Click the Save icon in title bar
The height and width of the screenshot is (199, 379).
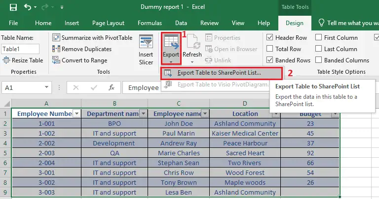click(x=13, y=7)
